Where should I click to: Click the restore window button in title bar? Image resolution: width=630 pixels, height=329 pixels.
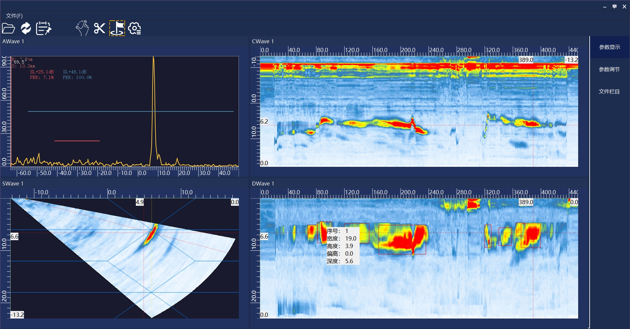click(x=614, y=7)
